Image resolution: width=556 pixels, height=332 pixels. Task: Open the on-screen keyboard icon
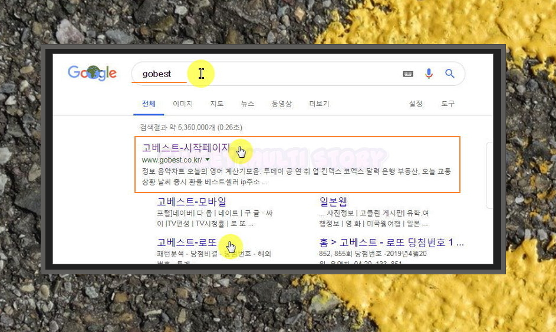(x=408, y=74)
